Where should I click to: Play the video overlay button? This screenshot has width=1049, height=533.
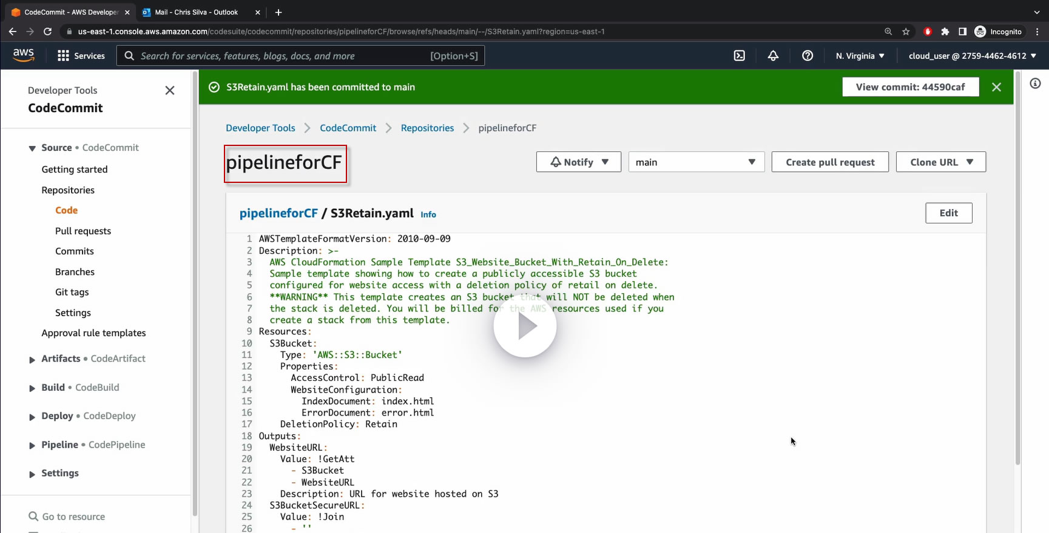pyautogui.click(x=525, y=326)
